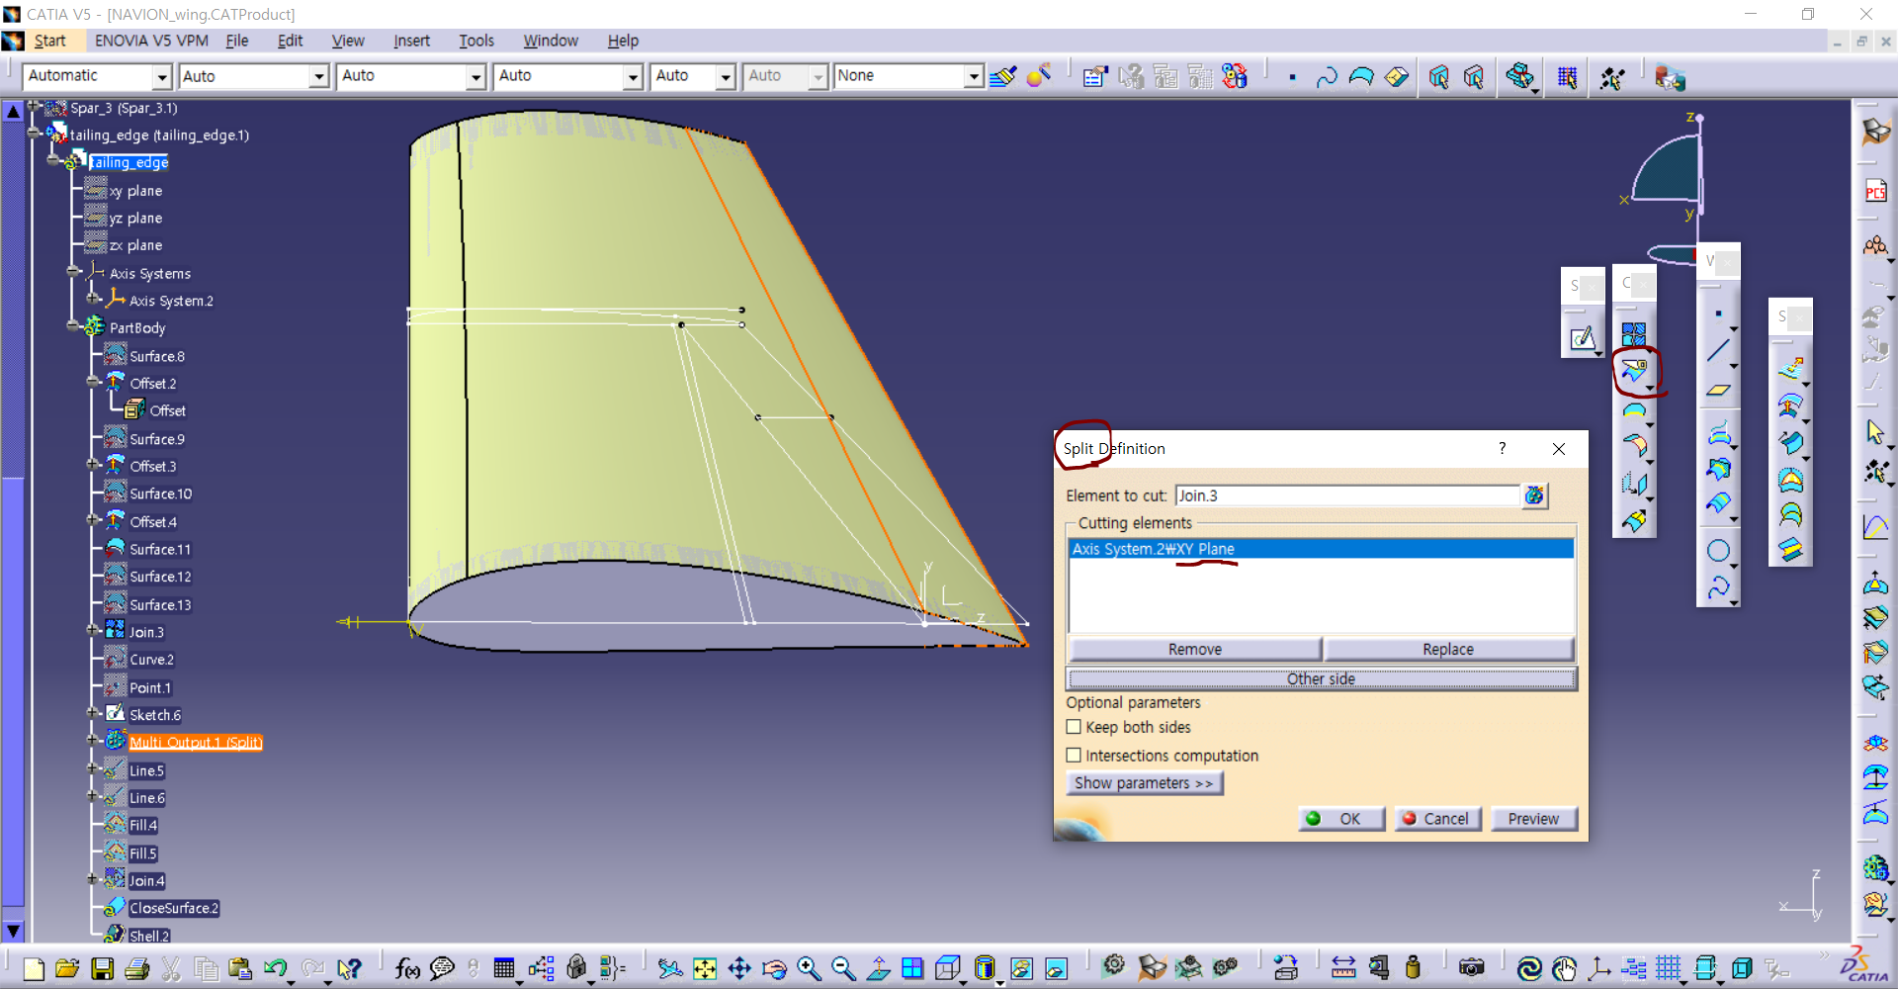Open the Tools menu

(476, 41)
